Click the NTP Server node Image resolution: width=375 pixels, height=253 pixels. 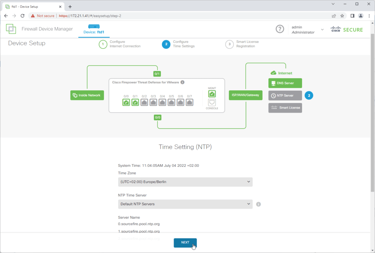pos(285,95)
